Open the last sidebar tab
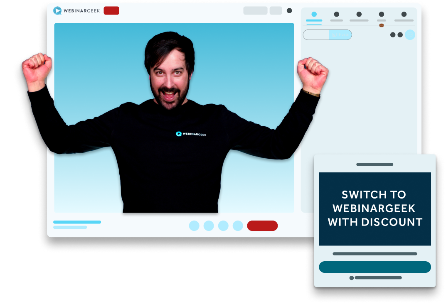 (404, 16)
